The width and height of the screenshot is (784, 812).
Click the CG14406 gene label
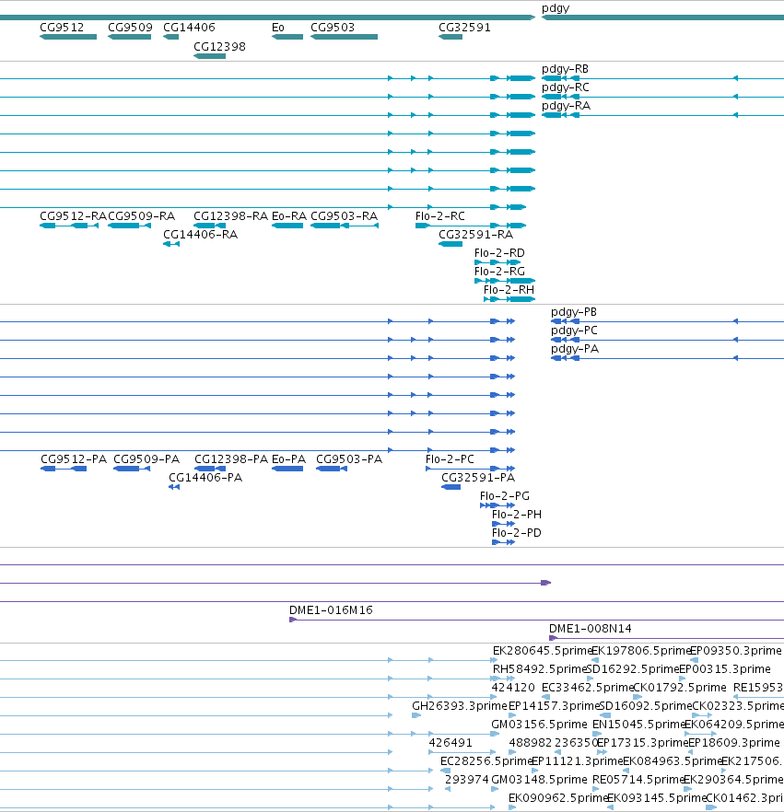coord(189,28)
